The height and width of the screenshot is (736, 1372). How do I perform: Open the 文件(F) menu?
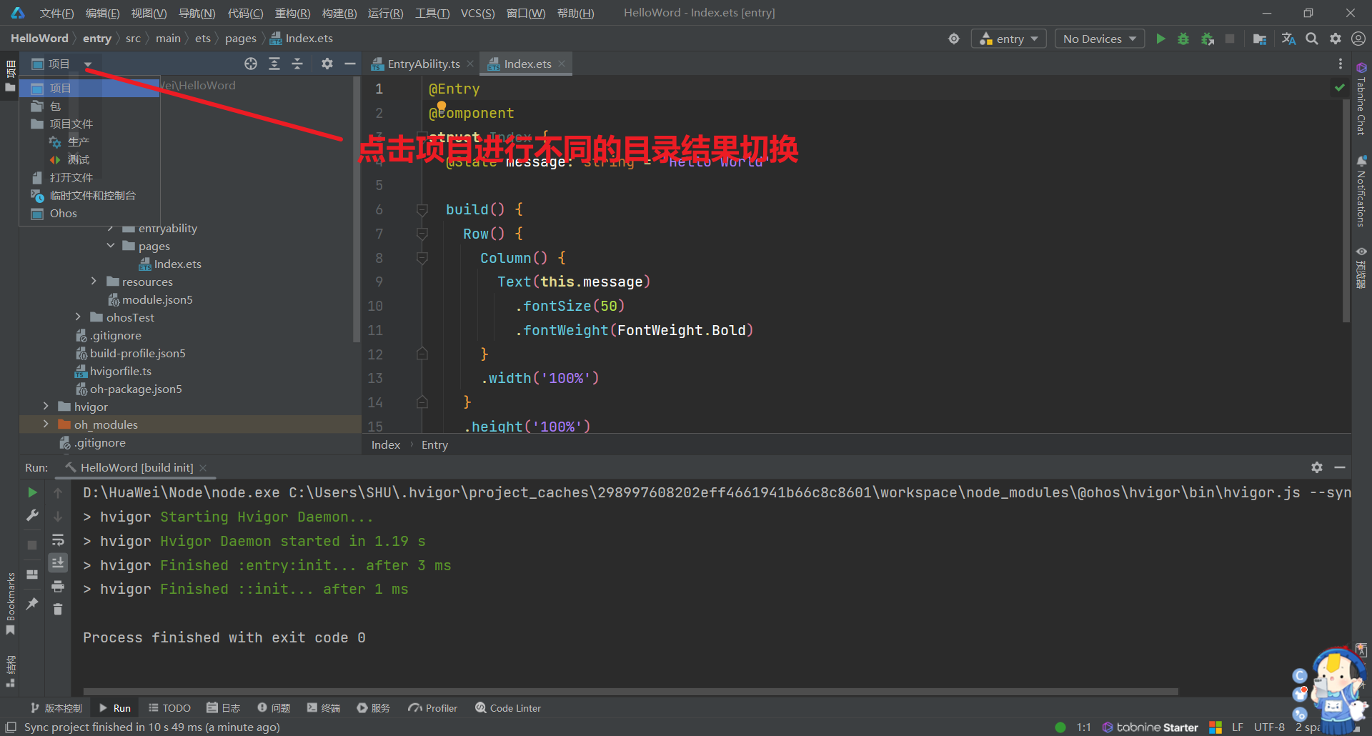pos(56,13)
